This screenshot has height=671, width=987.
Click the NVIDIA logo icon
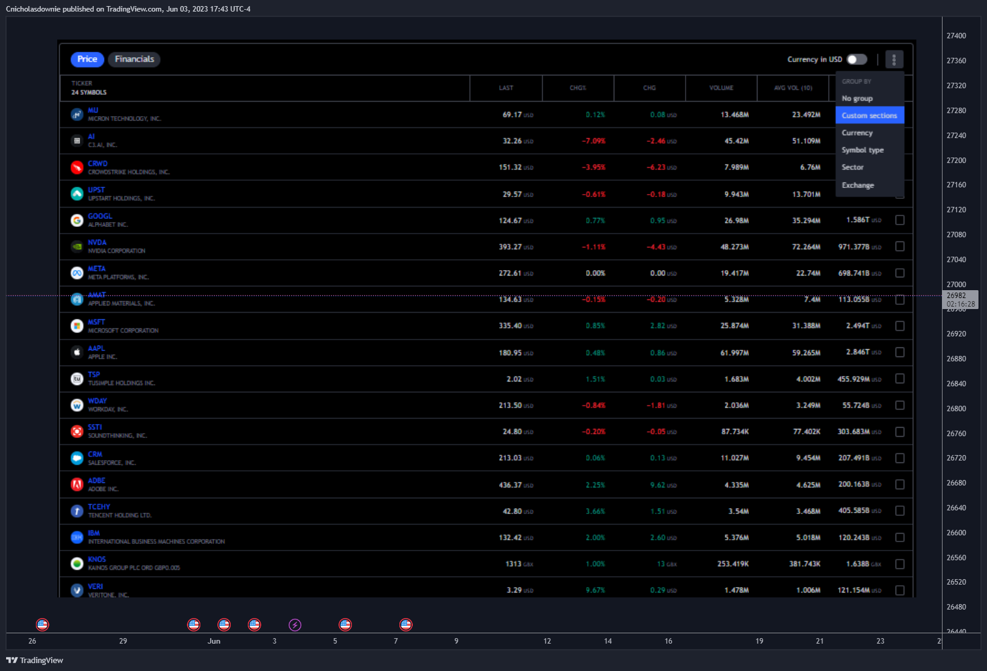(77, 246)
